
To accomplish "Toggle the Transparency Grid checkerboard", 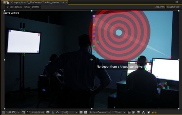I will 86,112.
